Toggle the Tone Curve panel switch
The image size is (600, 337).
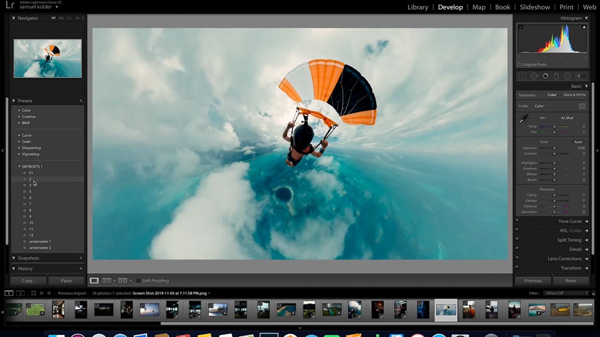pyautogui.click(x=517, y=220)
